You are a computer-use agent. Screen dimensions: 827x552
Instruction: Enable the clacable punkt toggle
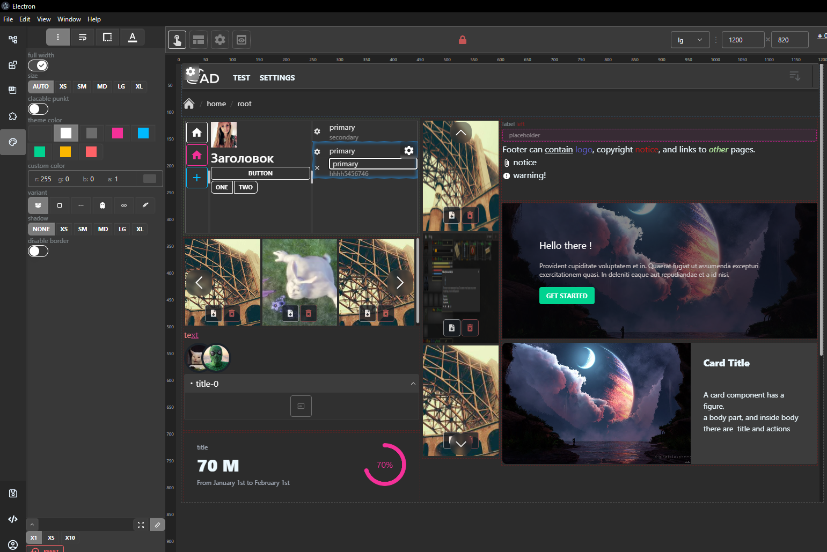(x=38, y=108)
